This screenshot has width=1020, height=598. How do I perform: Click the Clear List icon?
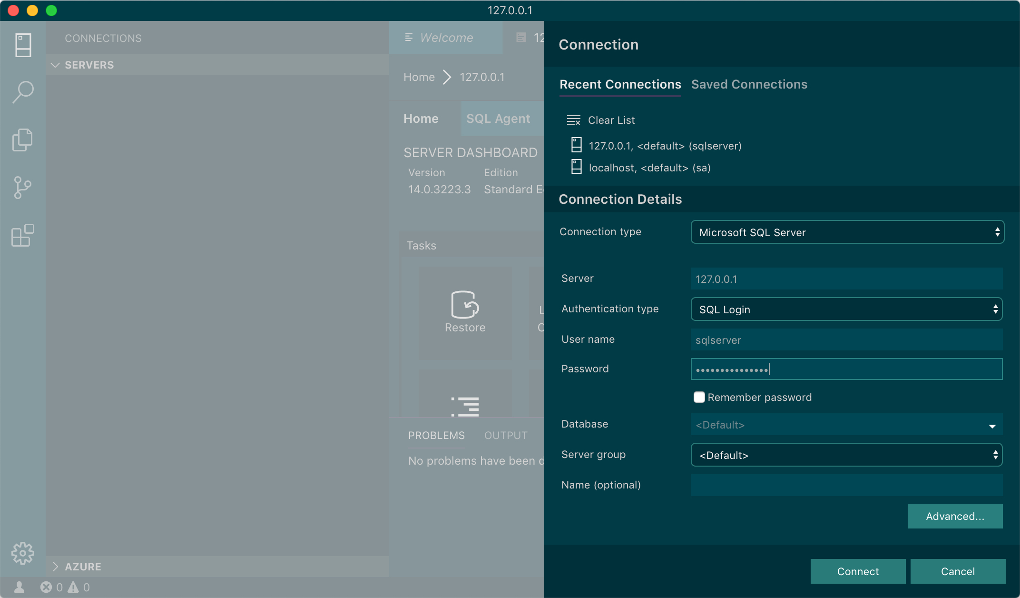pyautogui.click(x=573, y=120)
